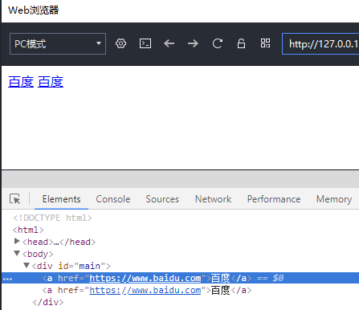Expand the collapsed head node
The image size is (359, 310).
17,241
